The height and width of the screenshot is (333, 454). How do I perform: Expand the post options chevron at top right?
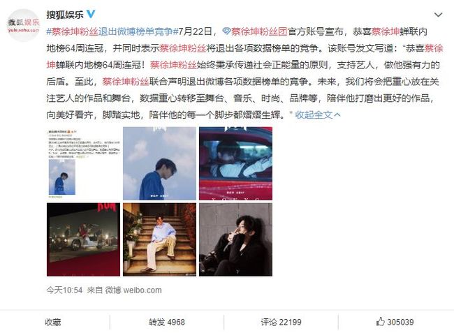(438, 15)
